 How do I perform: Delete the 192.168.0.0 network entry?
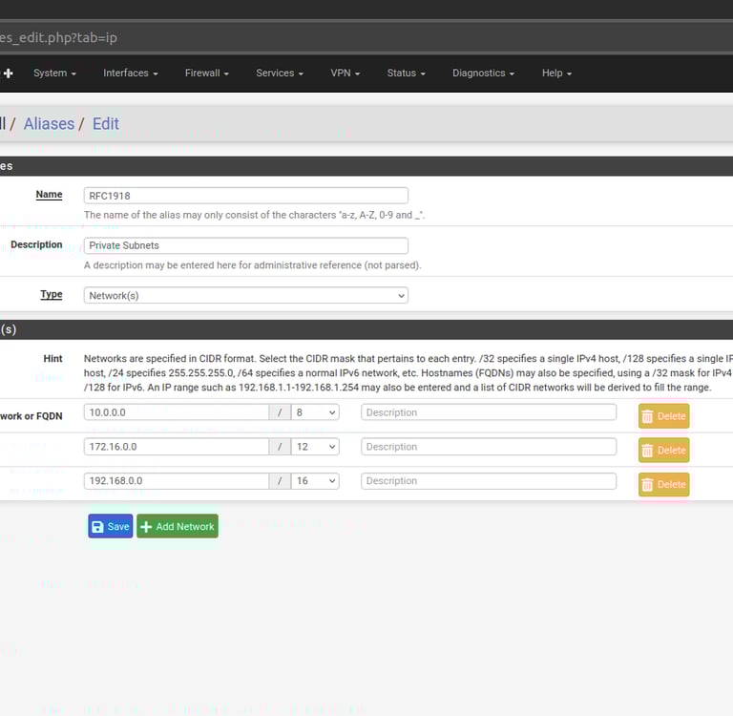pyautogui.click(x=663, y=484)
